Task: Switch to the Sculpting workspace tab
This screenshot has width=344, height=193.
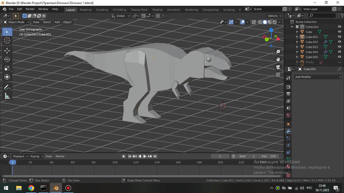Action: click(x=102, y=10)
